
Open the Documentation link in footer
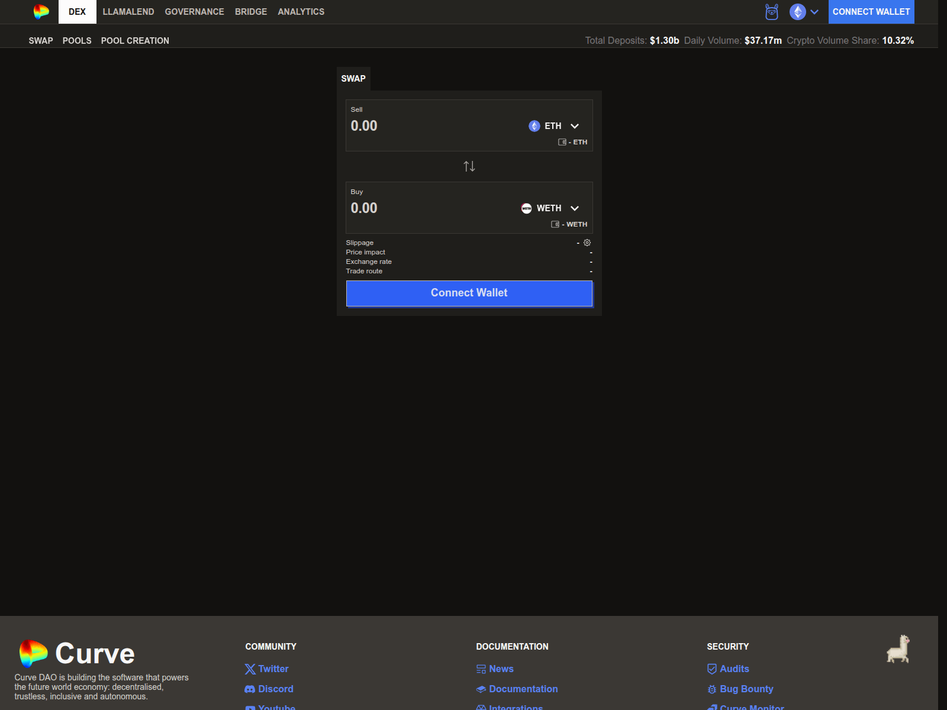click(x=517, y=689)
